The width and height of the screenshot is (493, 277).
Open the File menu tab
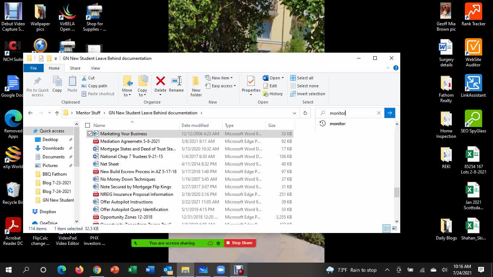[x=34, y=68]
